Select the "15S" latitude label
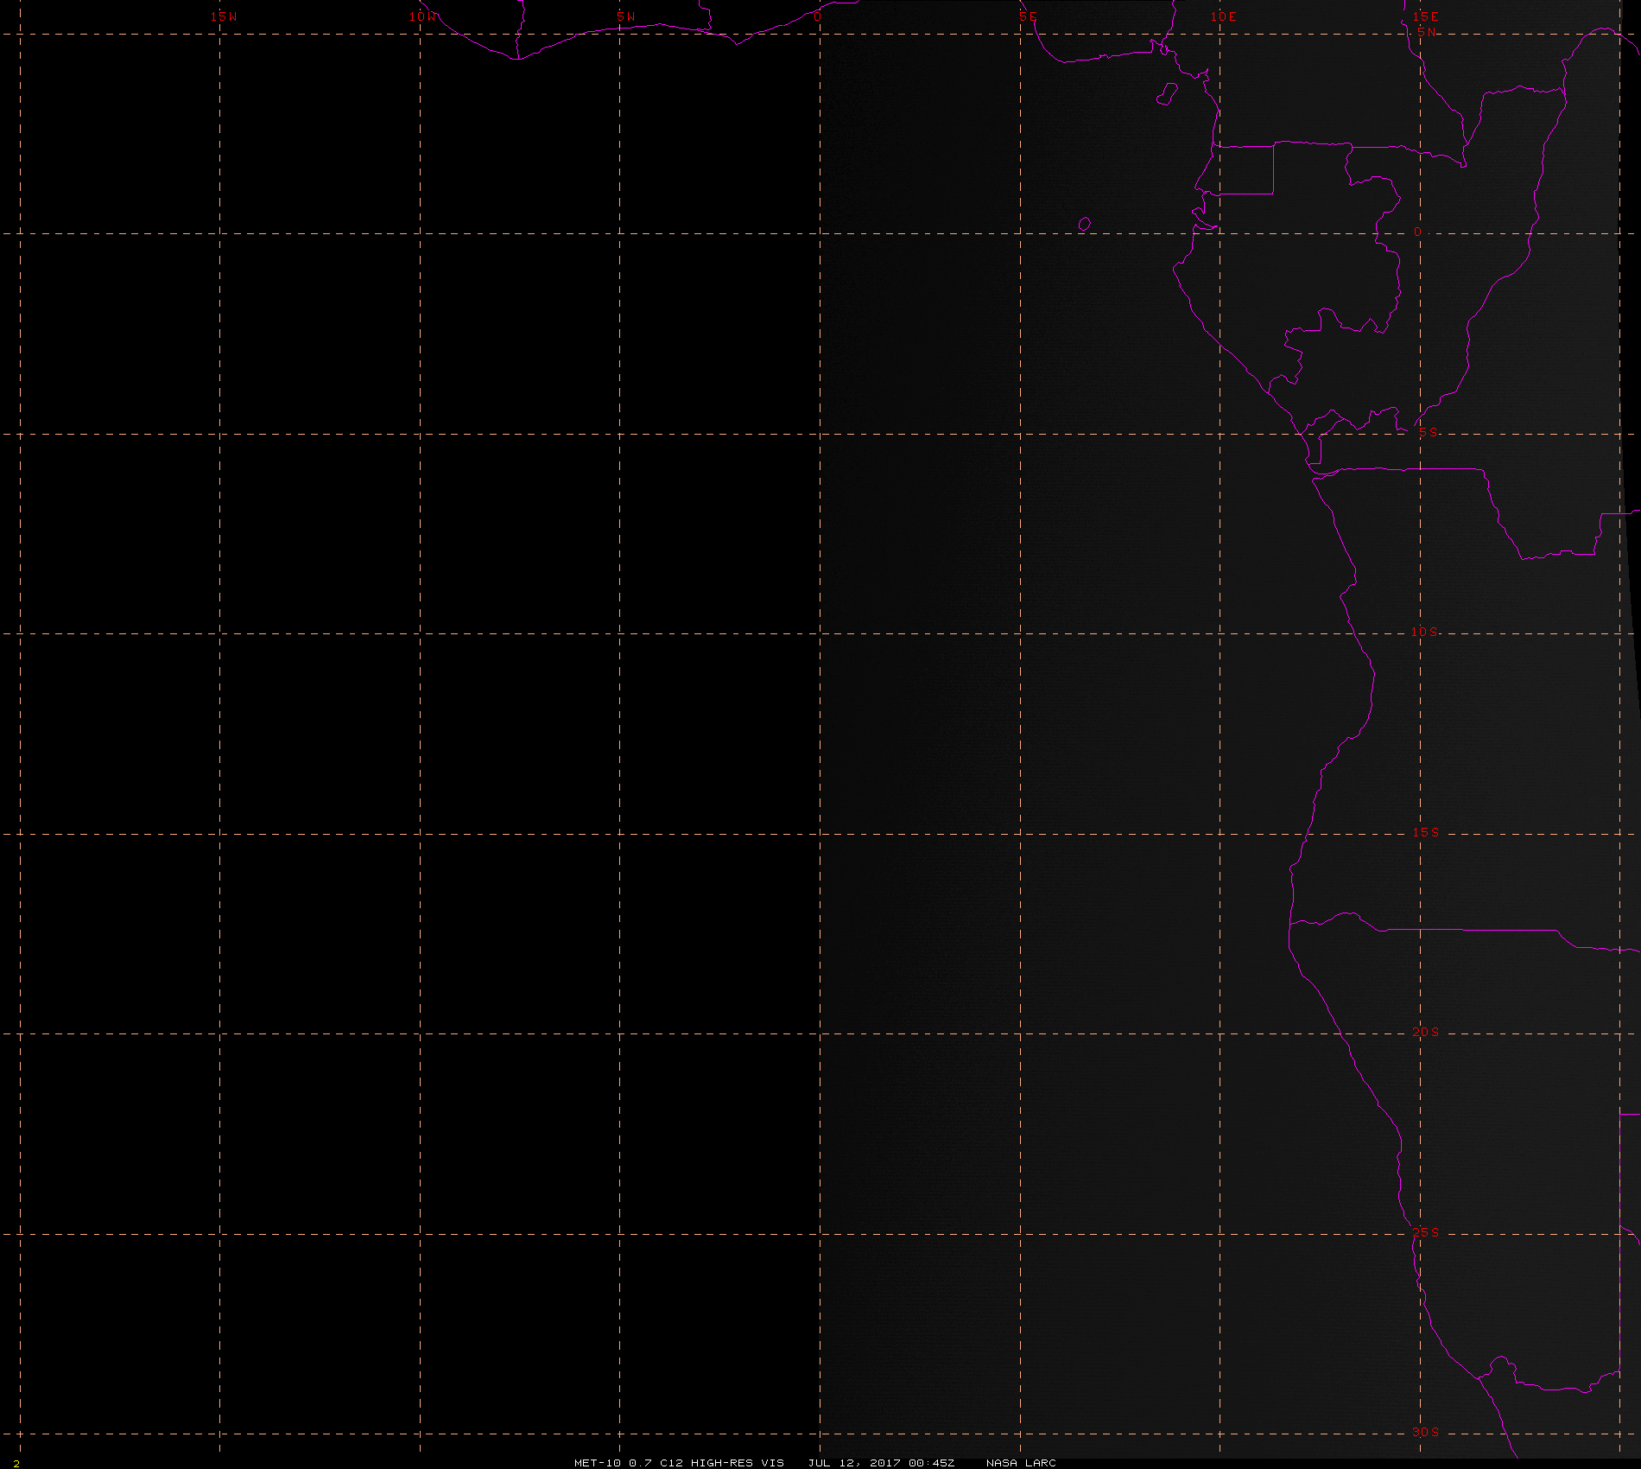Viewport: 1641px width, 1469px height. pos(1425,832)
